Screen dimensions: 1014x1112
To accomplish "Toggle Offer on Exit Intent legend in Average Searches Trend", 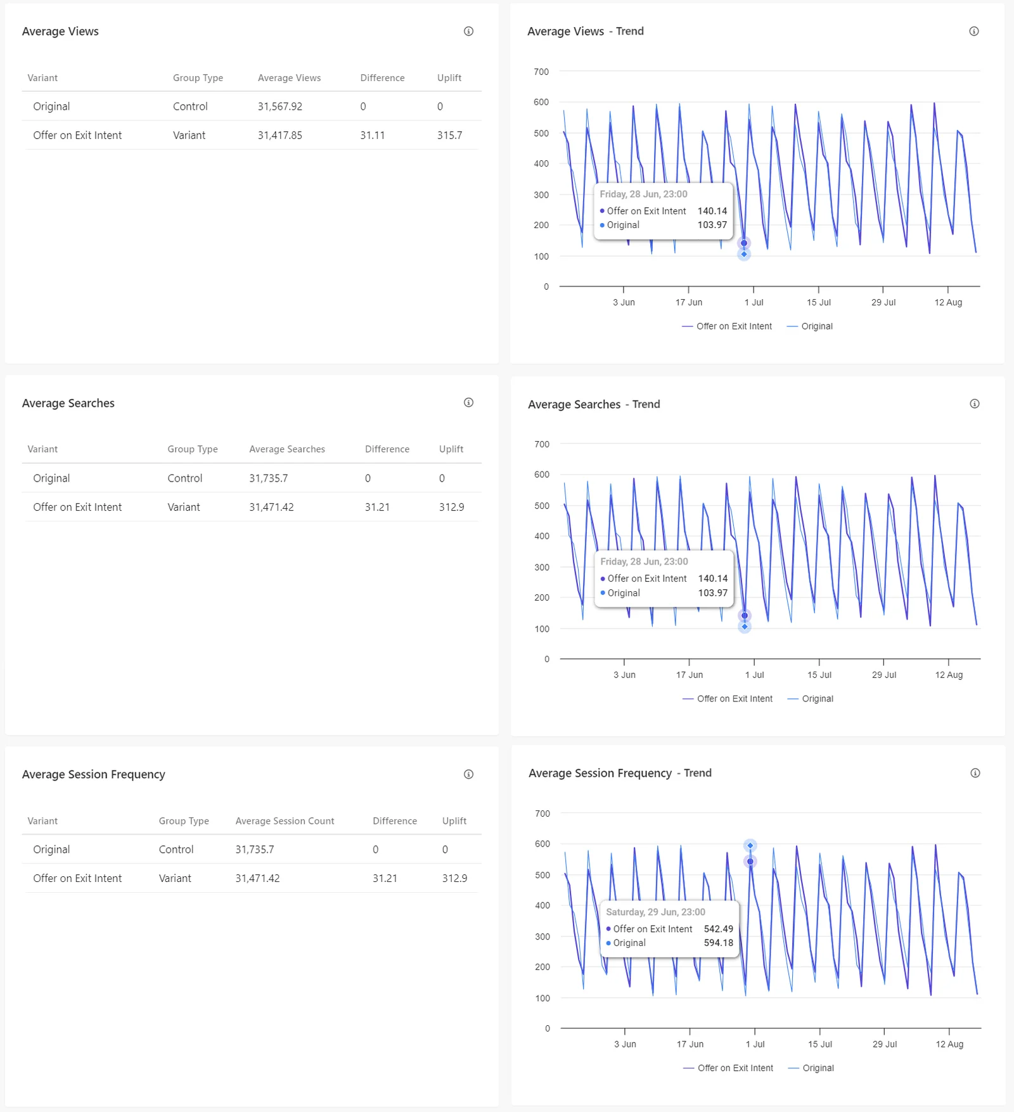I will 728,699.
